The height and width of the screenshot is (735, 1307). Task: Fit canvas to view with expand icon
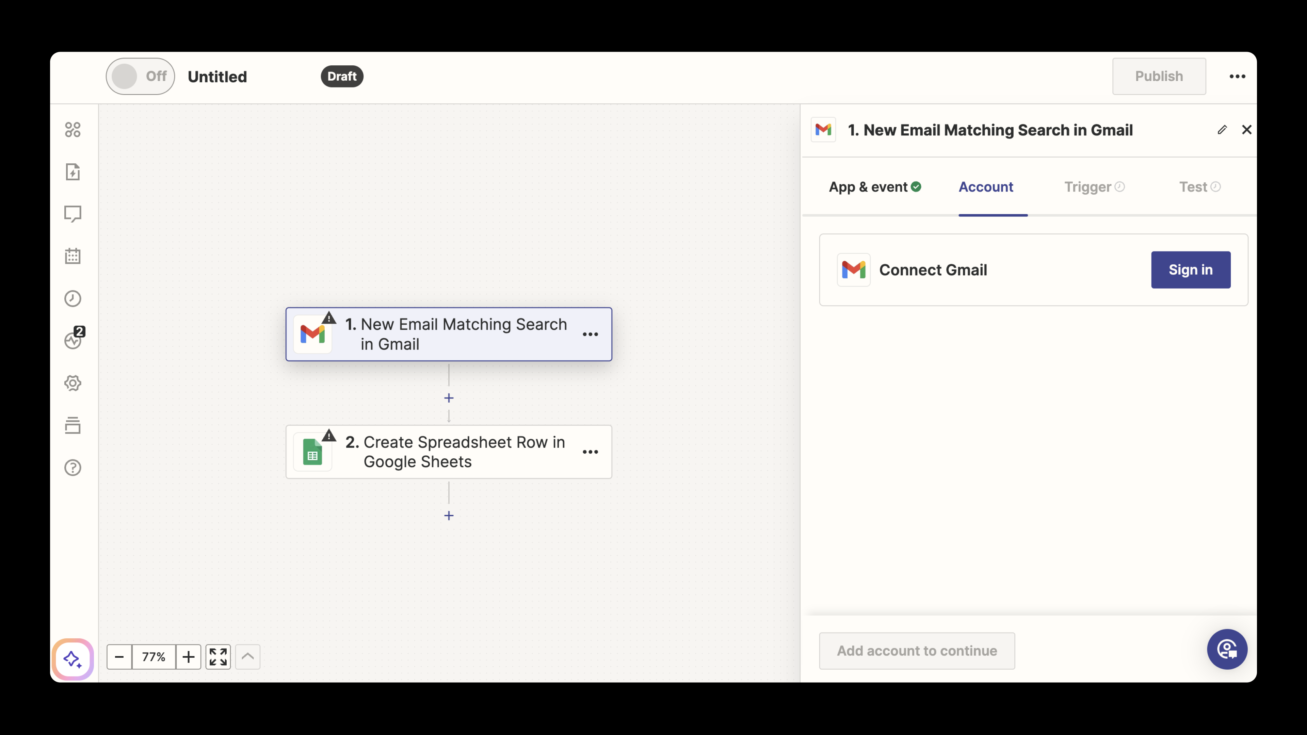point(218,657)
